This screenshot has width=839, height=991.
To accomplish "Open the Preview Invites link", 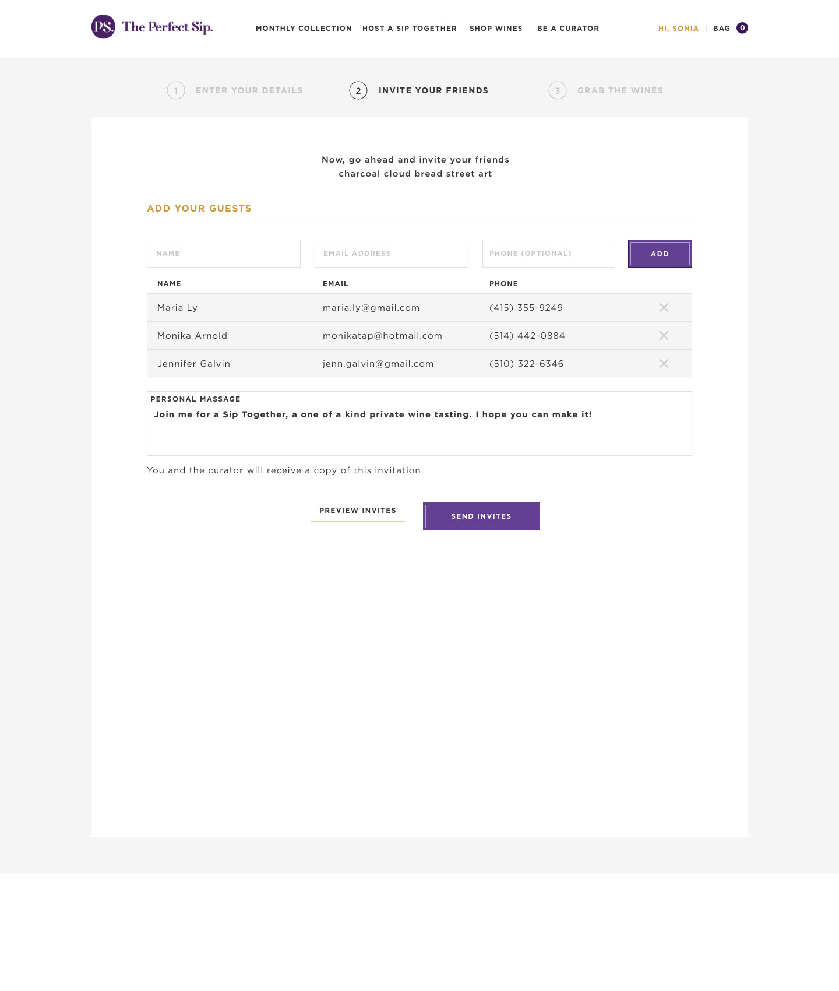I will click(358, 511).
